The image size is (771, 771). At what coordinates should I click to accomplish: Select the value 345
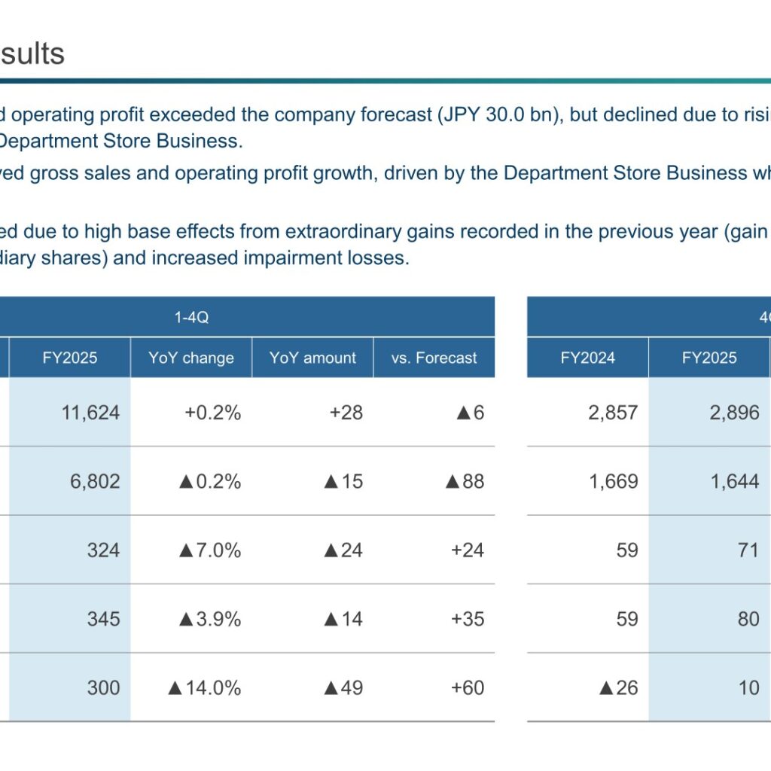click(104, 619)
